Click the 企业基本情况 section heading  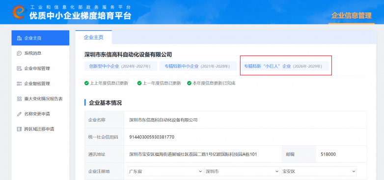105,103
